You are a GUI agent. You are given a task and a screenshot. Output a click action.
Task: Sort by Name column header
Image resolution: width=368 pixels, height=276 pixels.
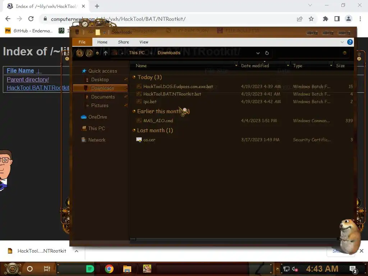click(x=141, y=66)
